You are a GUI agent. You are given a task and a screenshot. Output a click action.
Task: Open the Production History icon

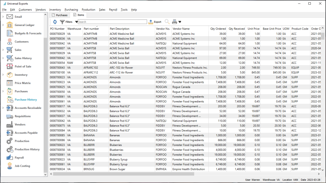tap(9, 150)
